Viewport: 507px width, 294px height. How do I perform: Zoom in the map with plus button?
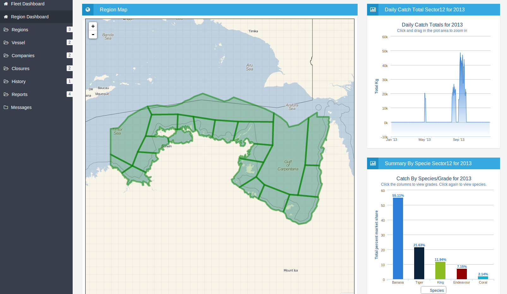93,26
